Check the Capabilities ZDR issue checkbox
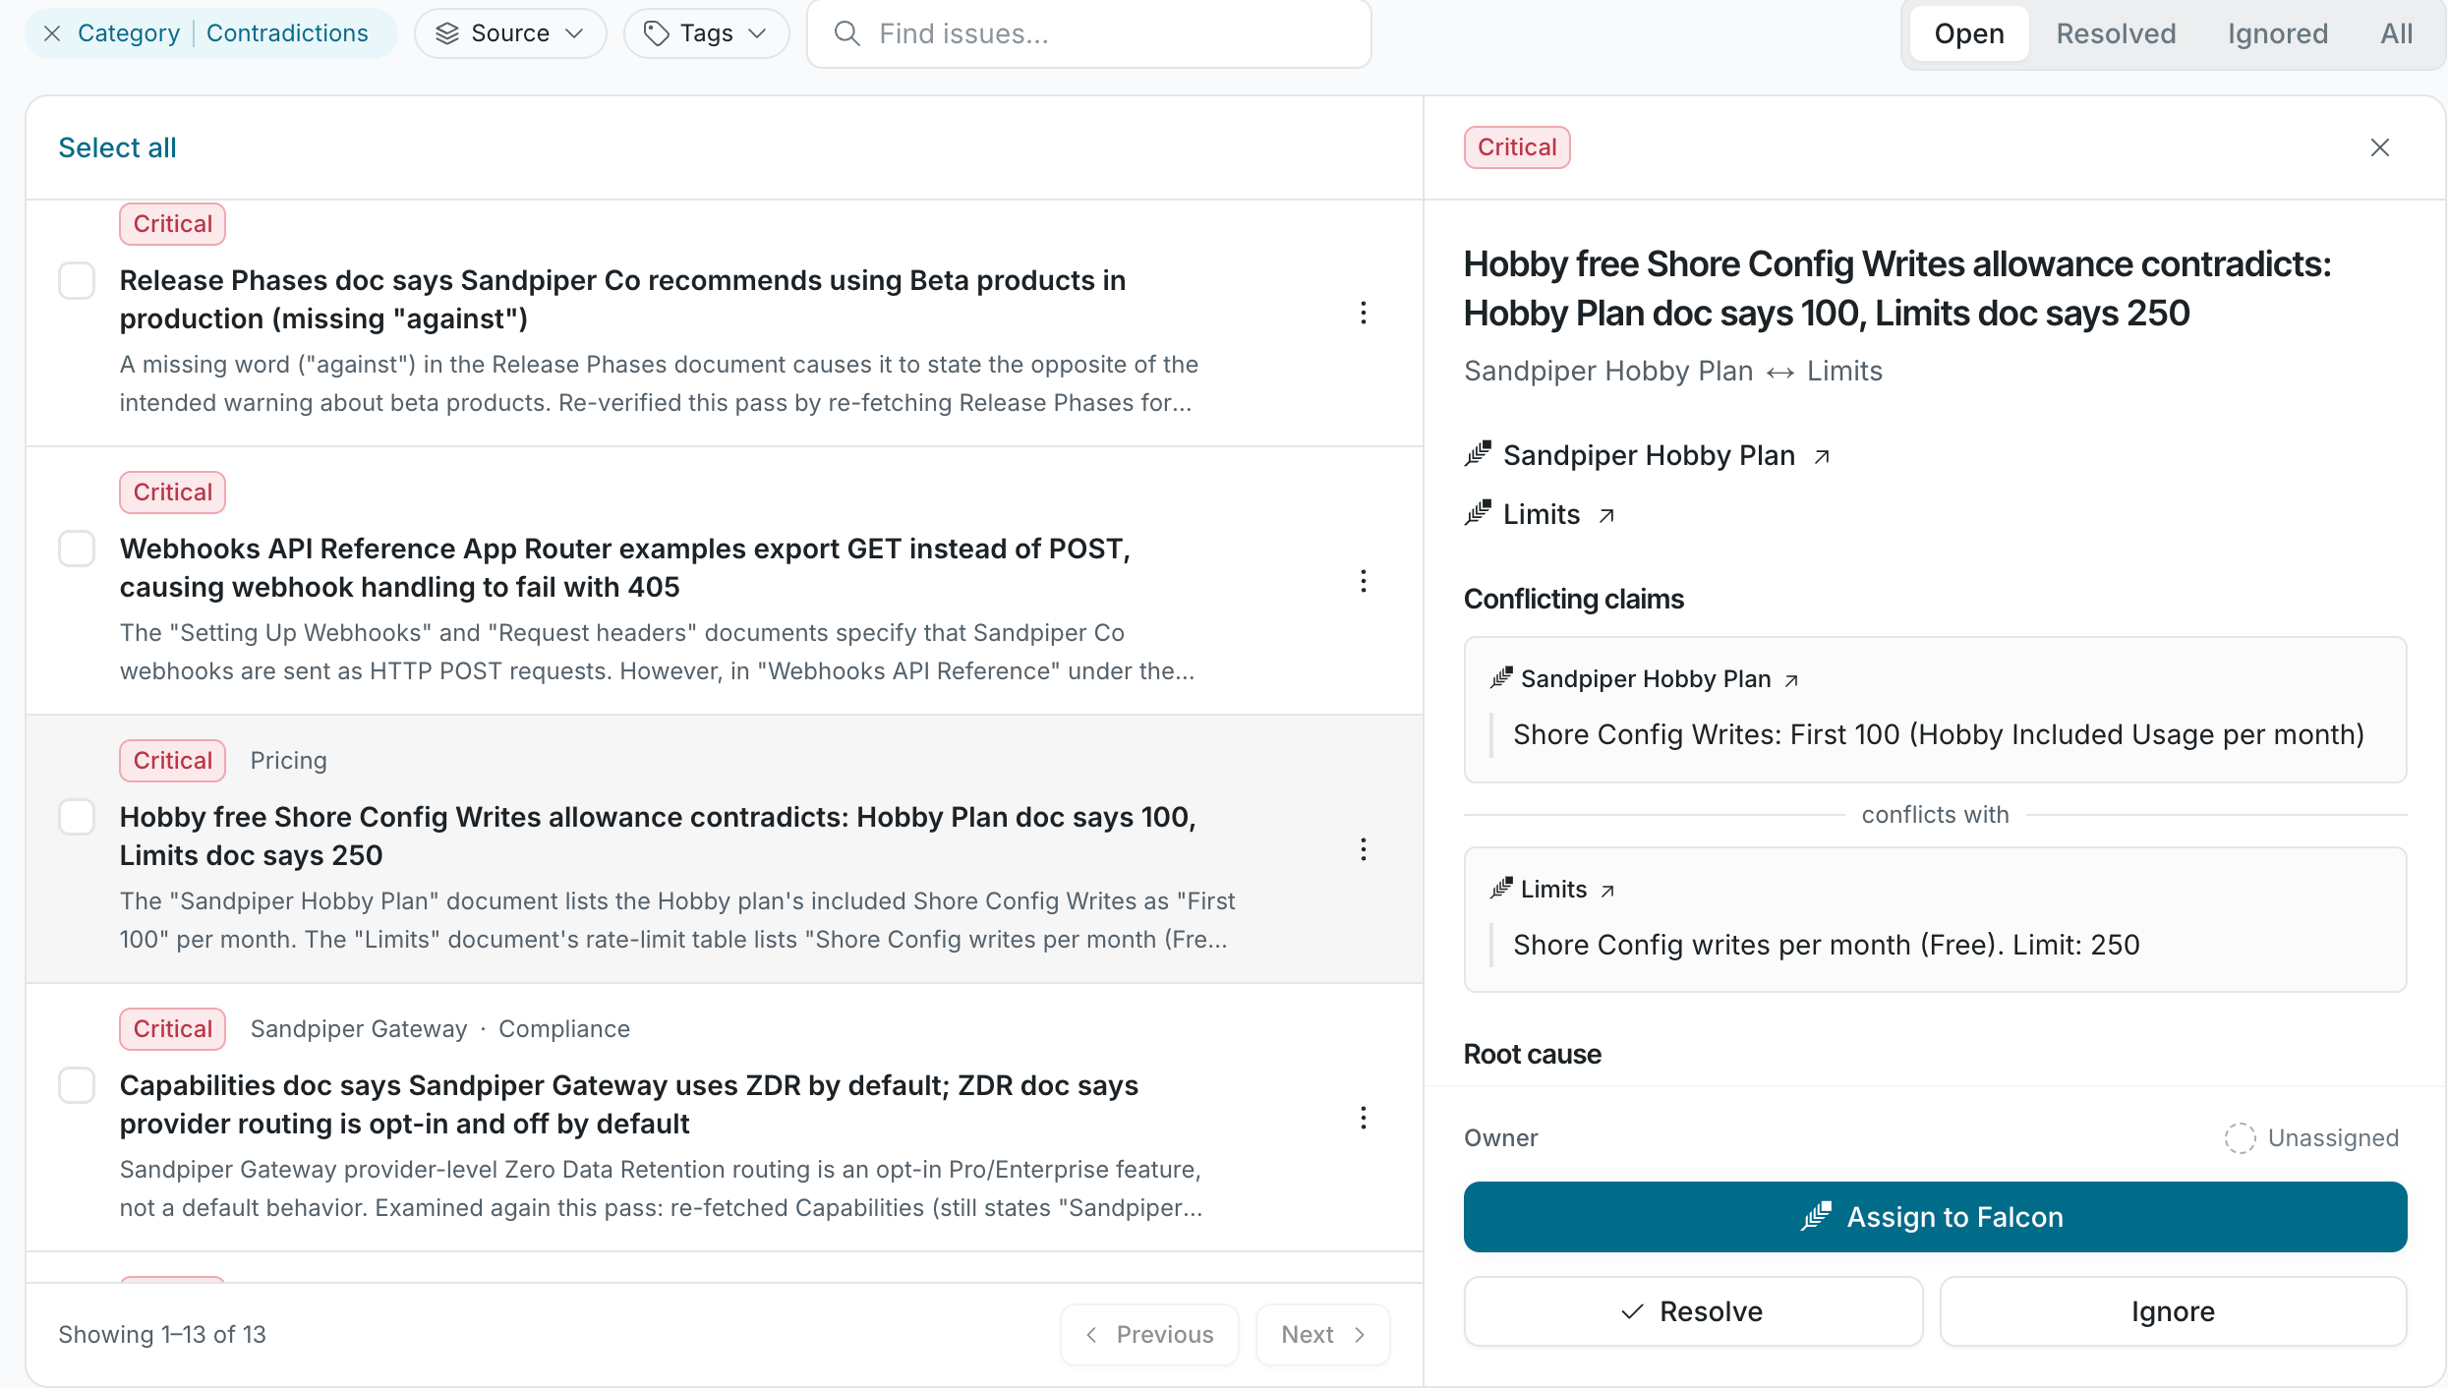 pyautogui.click(x=77, y=1085)
